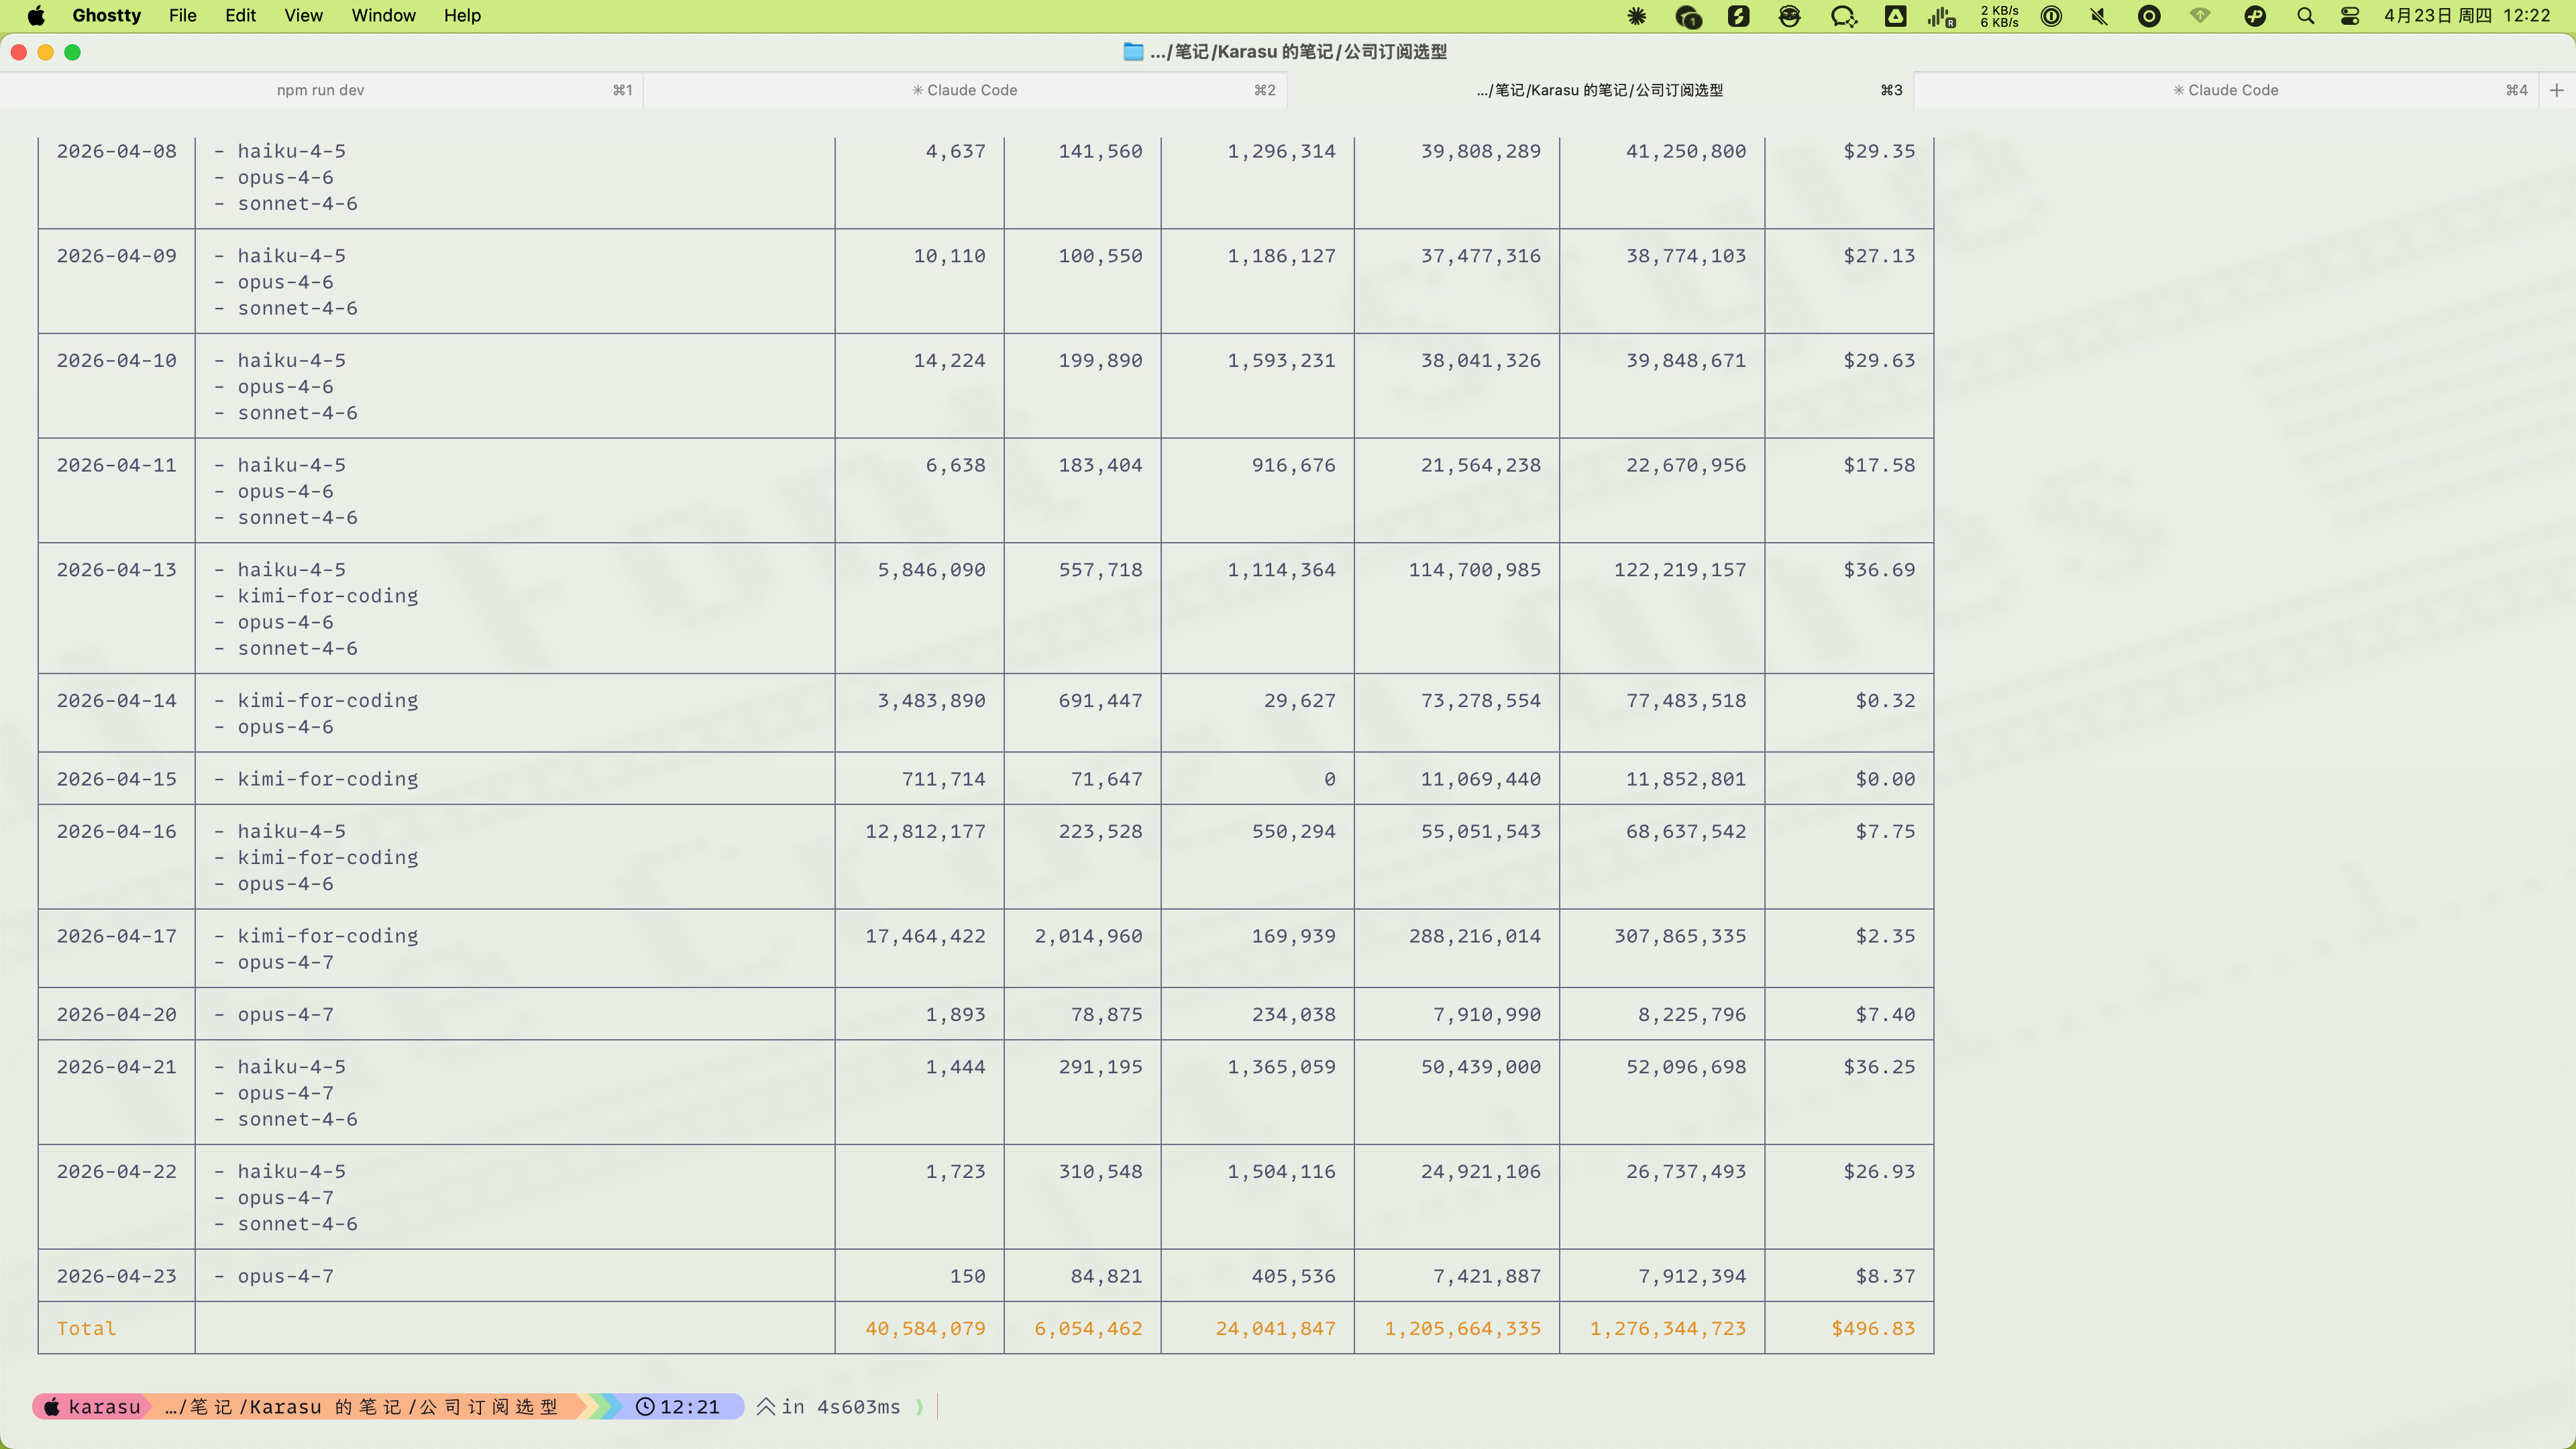The image size is (2576, 1449).
Task: Open the File menu
Action: pyautogui.click(x=182, y=15)
